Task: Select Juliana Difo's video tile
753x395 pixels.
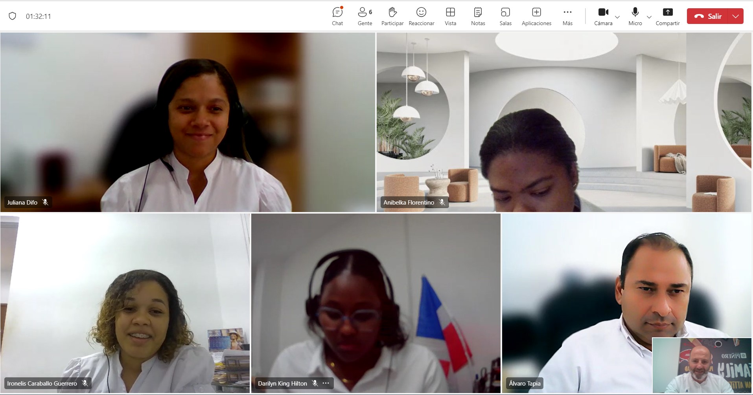Action: (188, 122)
